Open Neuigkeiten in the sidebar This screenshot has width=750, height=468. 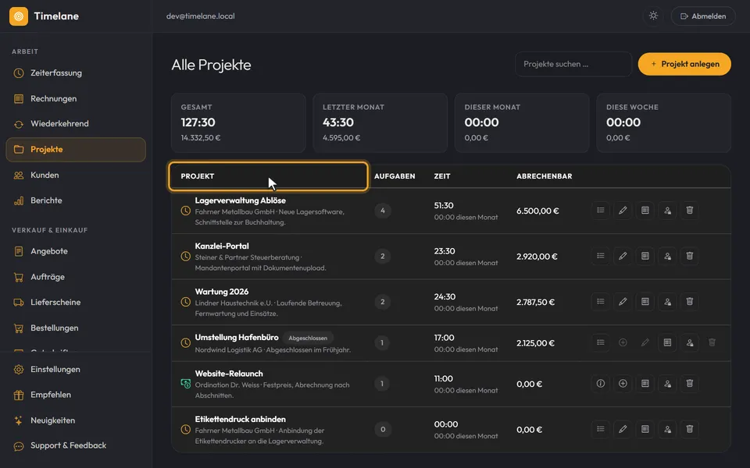tap(76, 420)
